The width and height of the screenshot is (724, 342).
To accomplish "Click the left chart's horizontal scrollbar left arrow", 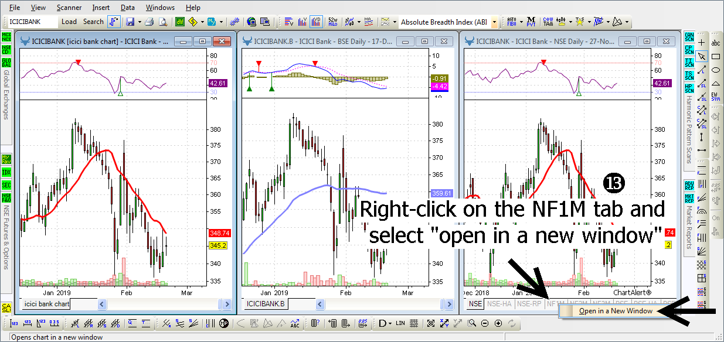I will 102,304.
